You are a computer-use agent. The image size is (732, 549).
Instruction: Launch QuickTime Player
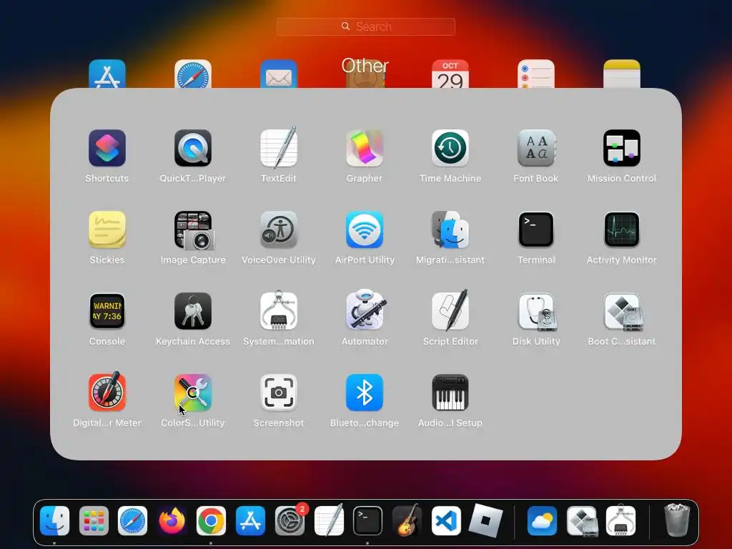(193, 149)
